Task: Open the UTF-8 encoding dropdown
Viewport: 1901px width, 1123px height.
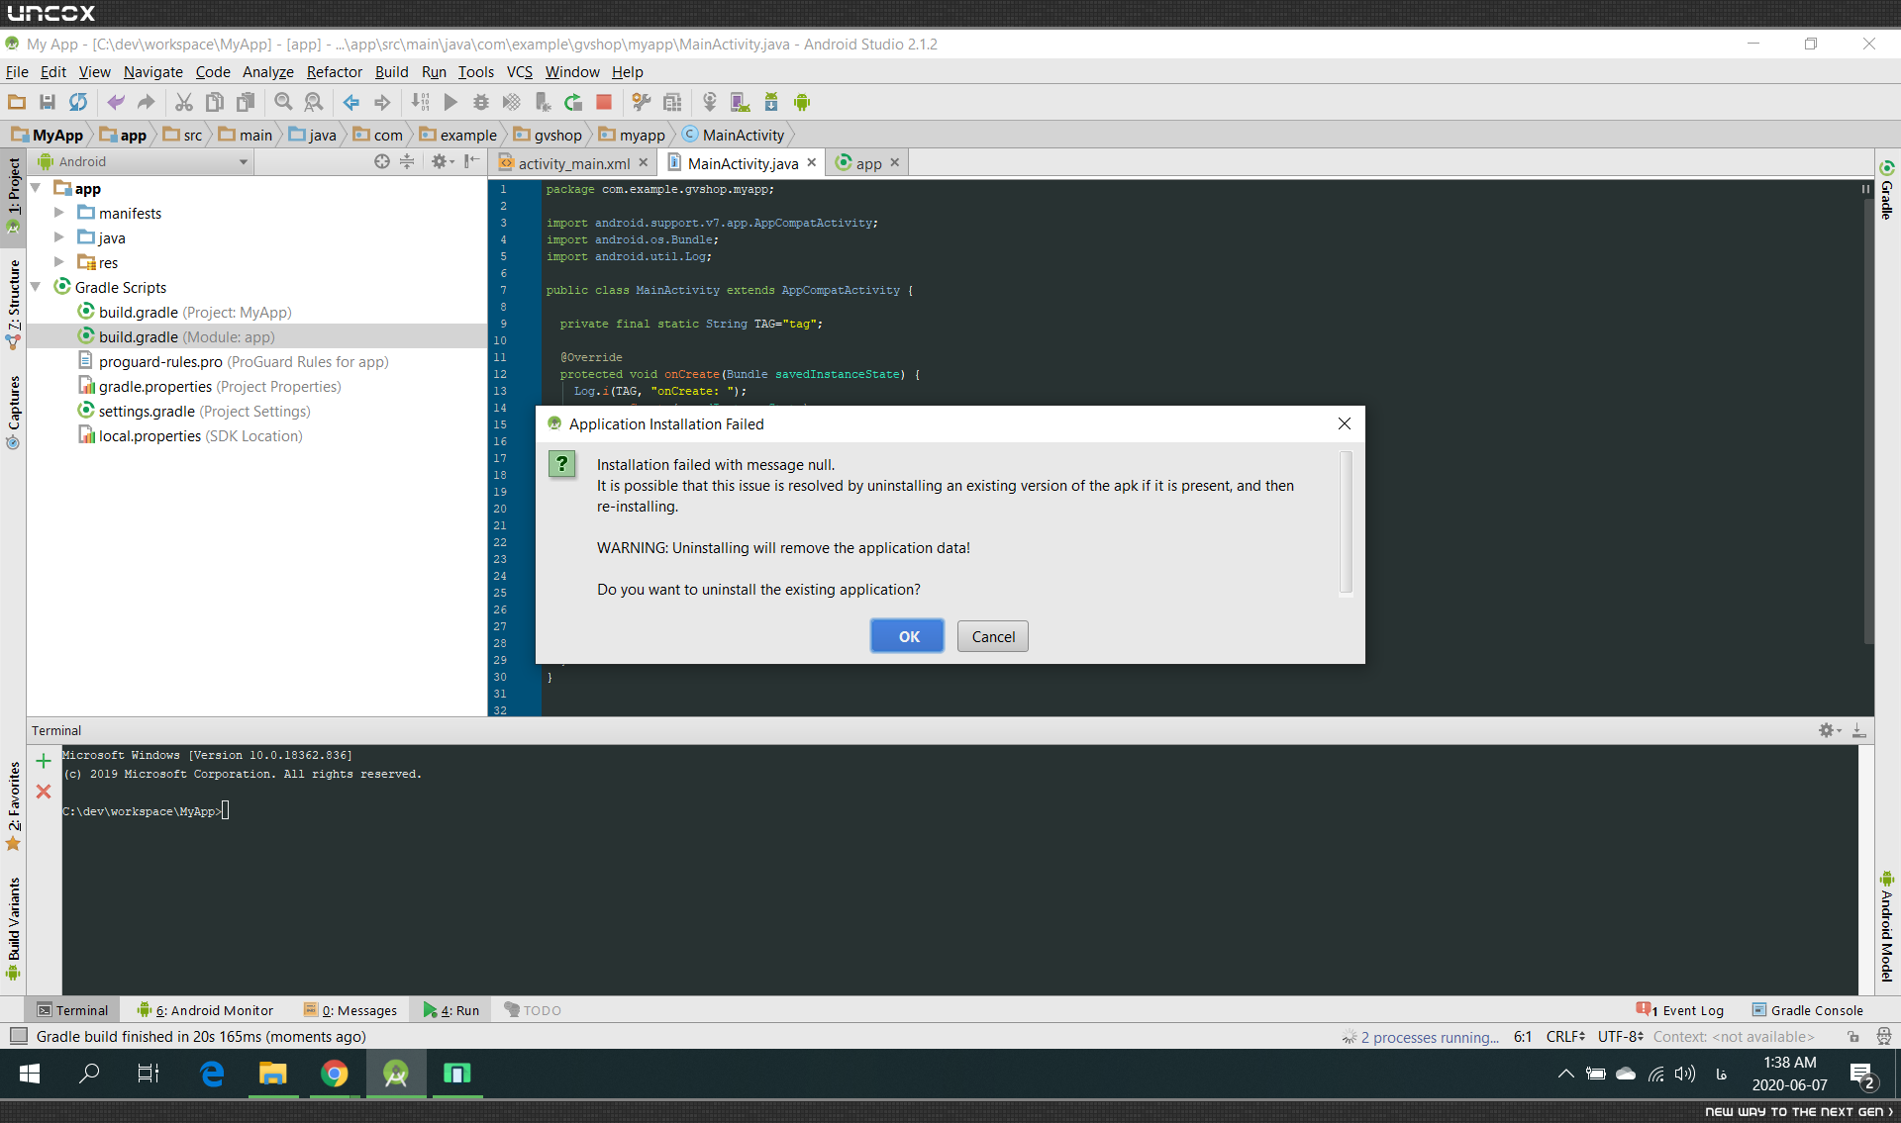Action: (1621, 1037)
